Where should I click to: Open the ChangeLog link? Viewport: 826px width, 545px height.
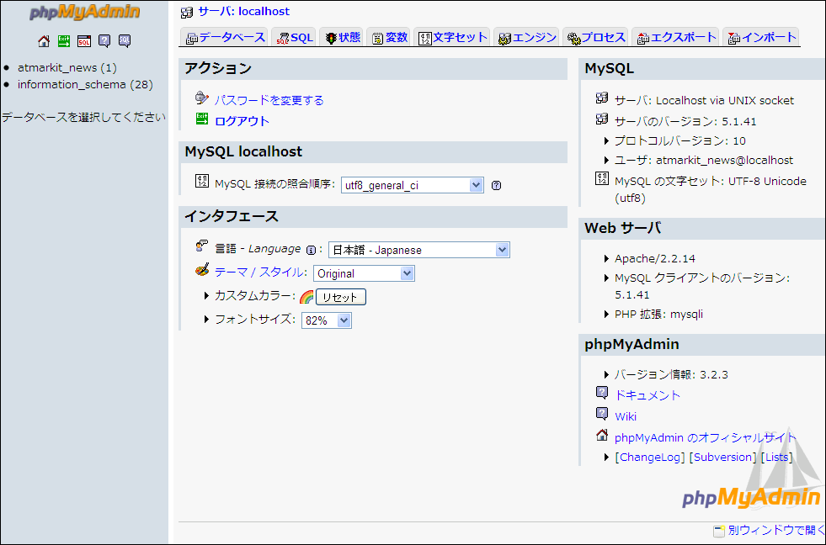(650, 458)
